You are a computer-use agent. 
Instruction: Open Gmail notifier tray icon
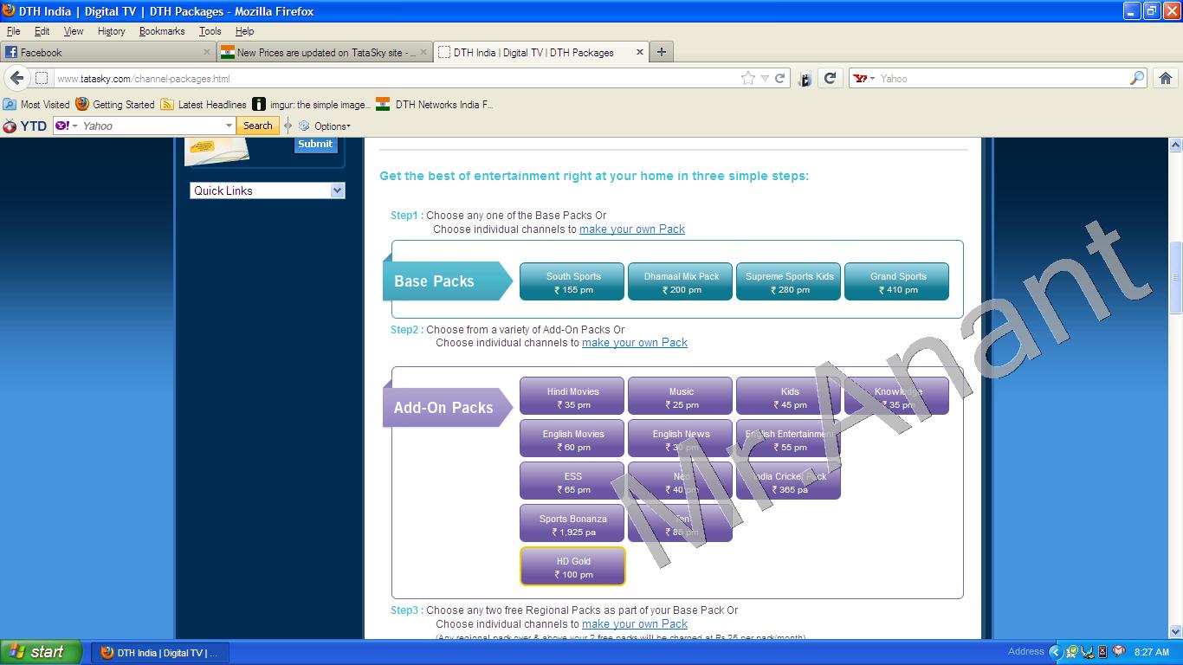point(1118,651)
